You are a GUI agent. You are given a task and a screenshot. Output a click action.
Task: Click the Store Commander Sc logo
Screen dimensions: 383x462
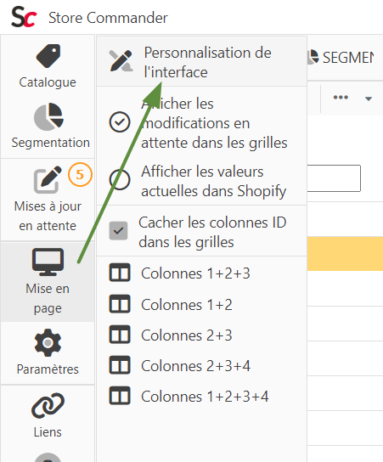tap(24, 17)
